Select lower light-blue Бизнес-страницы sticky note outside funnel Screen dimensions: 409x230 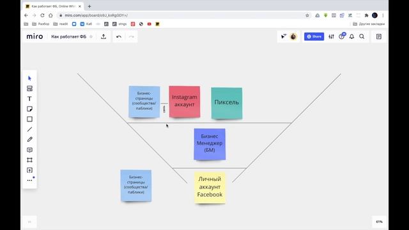tap(136, 185)
